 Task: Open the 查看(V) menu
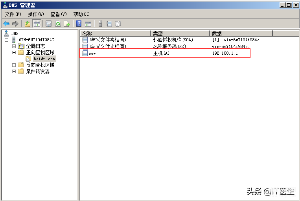click(59, 14)
